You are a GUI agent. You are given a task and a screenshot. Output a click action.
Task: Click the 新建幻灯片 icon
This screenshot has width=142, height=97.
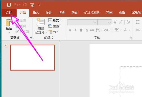click(41, 22)
